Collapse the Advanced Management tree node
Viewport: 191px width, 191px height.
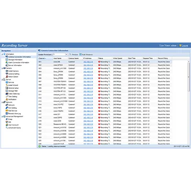point(2,117)
